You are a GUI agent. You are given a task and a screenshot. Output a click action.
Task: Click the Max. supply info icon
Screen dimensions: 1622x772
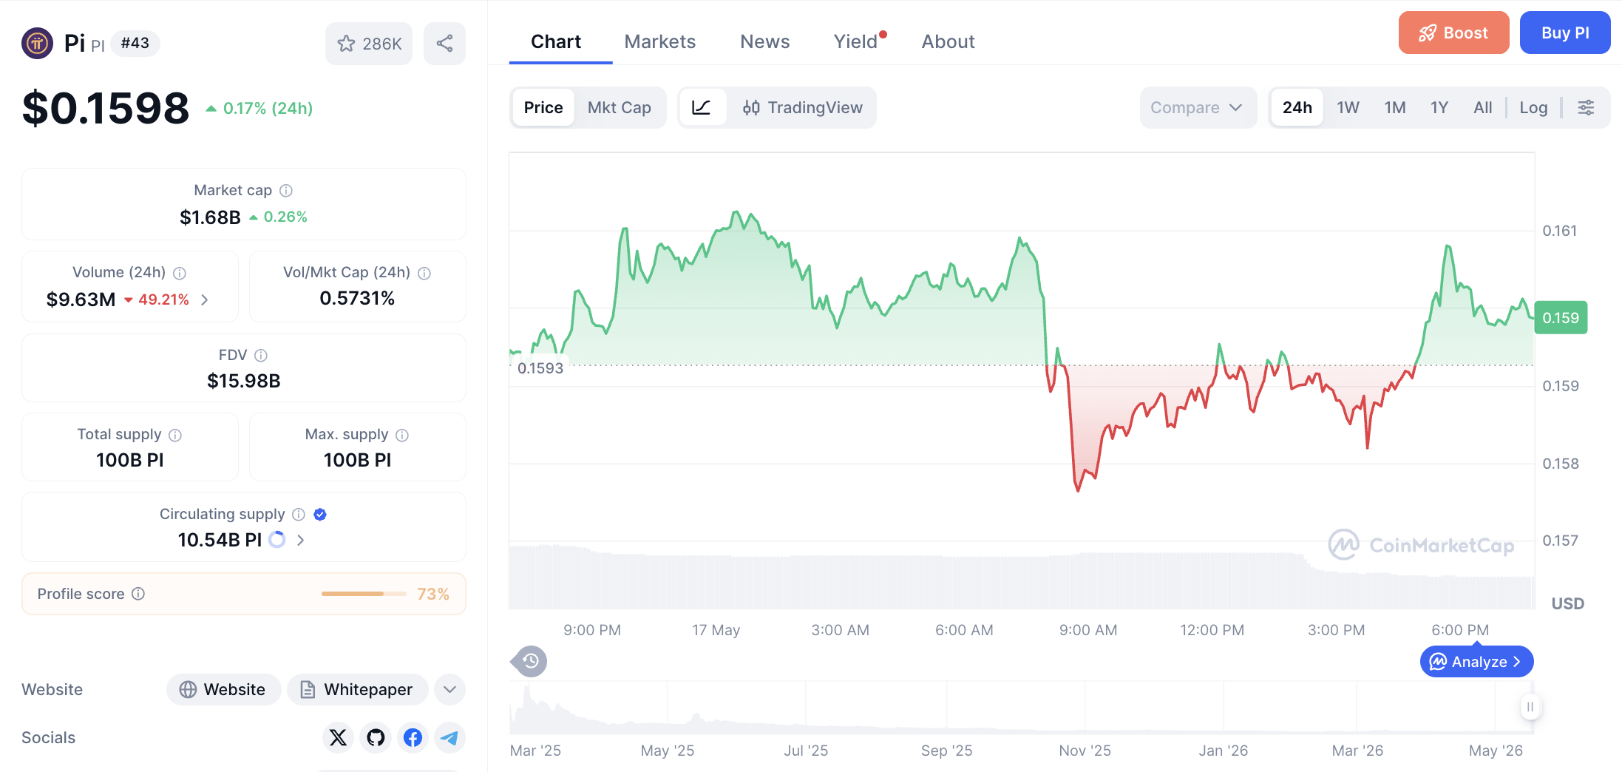point(402,435)
